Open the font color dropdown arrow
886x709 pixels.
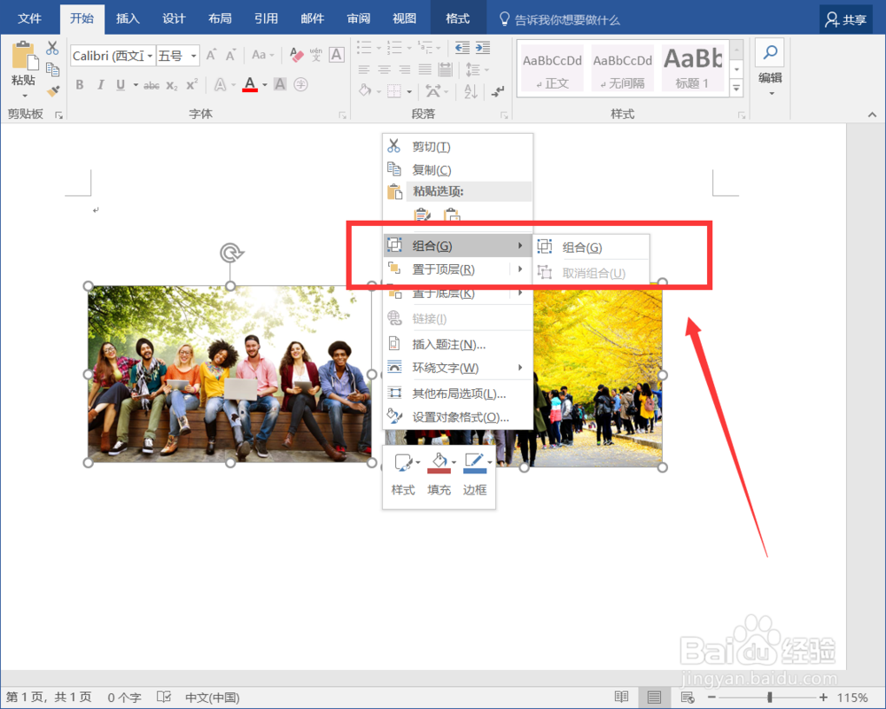pyautogui.click(x=264, y=85)
